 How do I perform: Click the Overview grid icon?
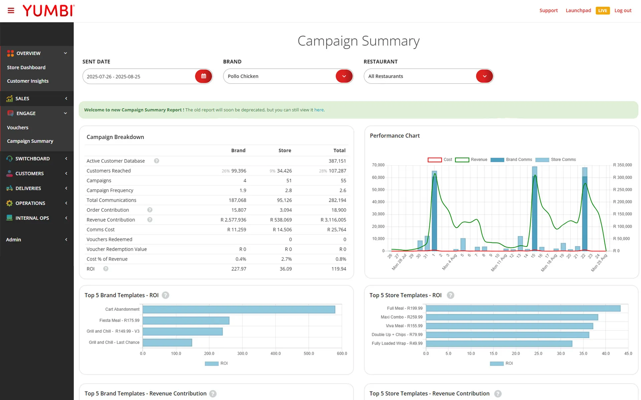point(10,53)
